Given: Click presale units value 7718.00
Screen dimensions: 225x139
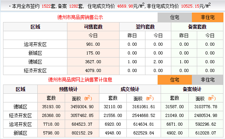Looking at the screenshot, I should pyautogui.click(x=51, y=124).
